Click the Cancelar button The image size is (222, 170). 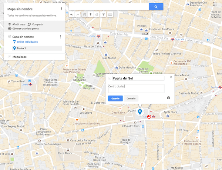(x=131, y=99)
